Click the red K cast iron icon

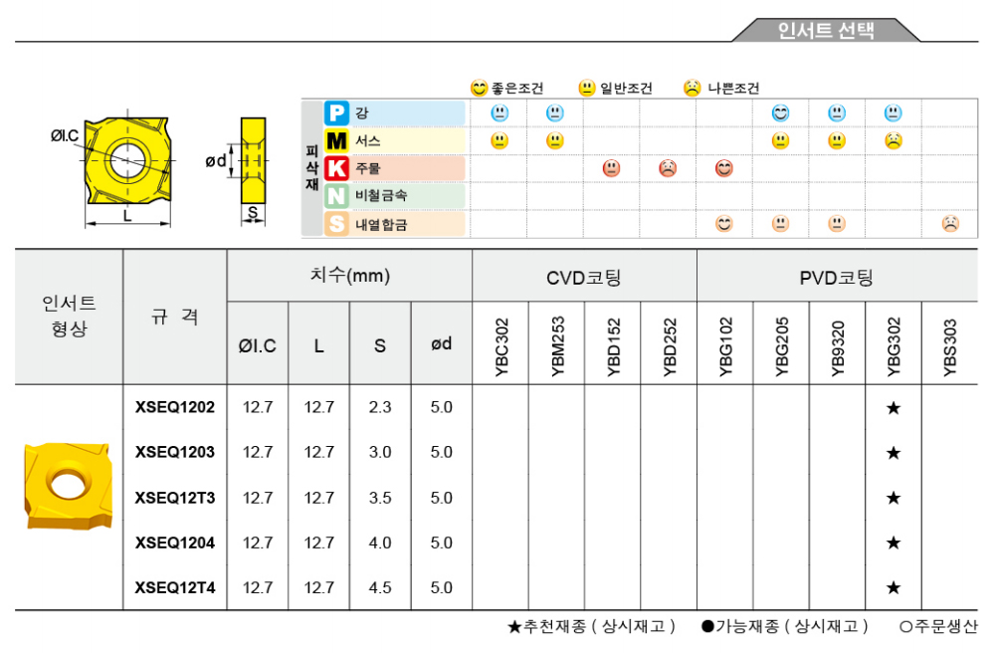[x=338, y=169]
